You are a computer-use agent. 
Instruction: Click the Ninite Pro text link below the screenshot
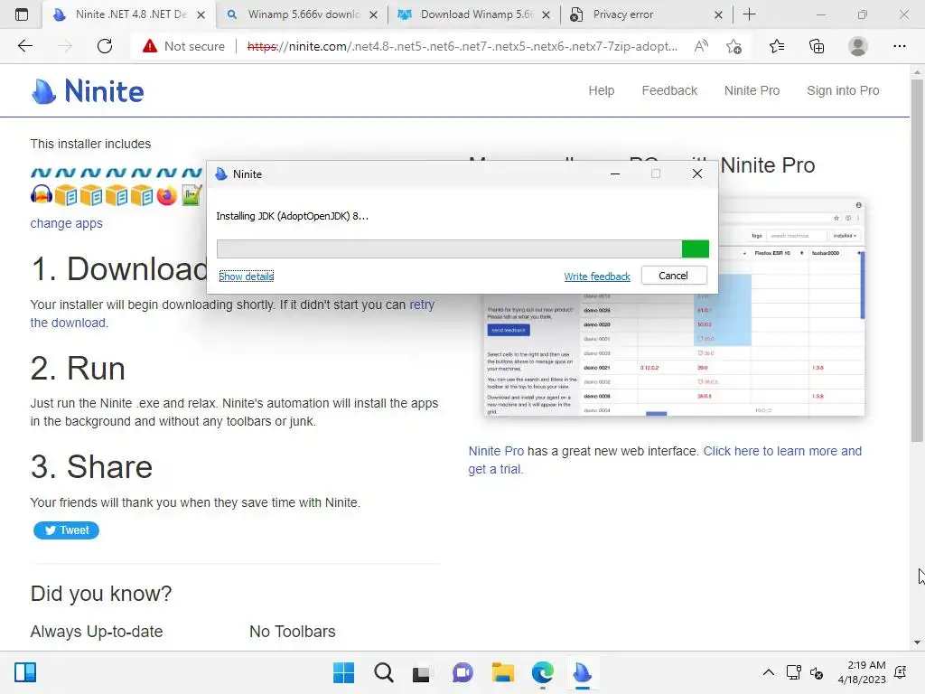[x=496, y=451]
